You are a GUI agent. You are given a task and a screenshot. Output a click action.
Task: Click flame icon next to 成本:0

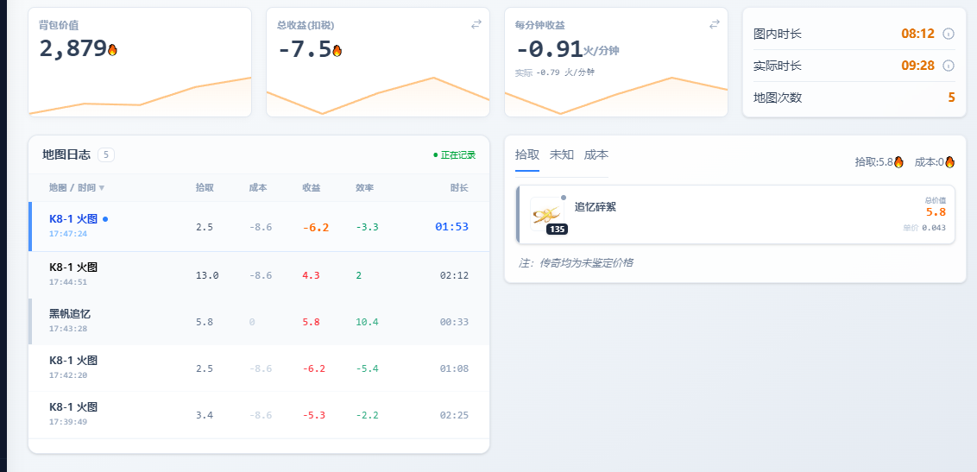(949, 161)
